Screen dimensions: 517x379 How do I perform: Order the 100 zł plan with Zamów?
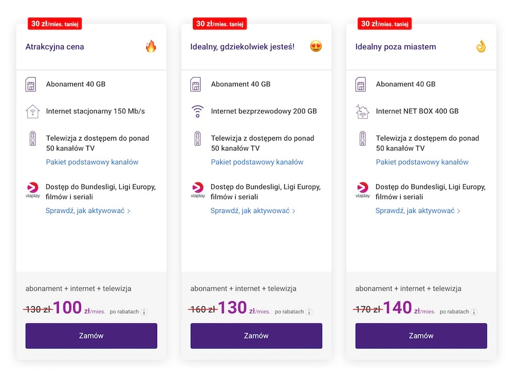pyautogui.click(x=92, y=336)
